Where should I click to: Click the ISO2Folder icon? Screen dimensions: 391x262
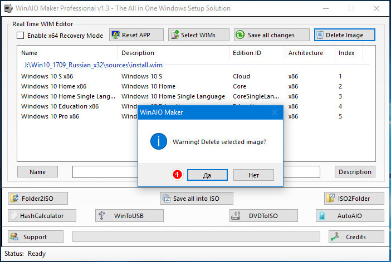pyautogui.click(x=330, y=198)
